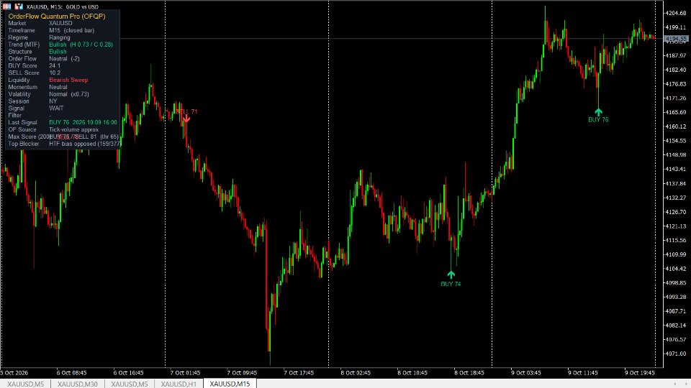Viewport: 691px width, 388px height.
Task: Click the 4121.13 price scale label
Action: (x=676, y=226)
